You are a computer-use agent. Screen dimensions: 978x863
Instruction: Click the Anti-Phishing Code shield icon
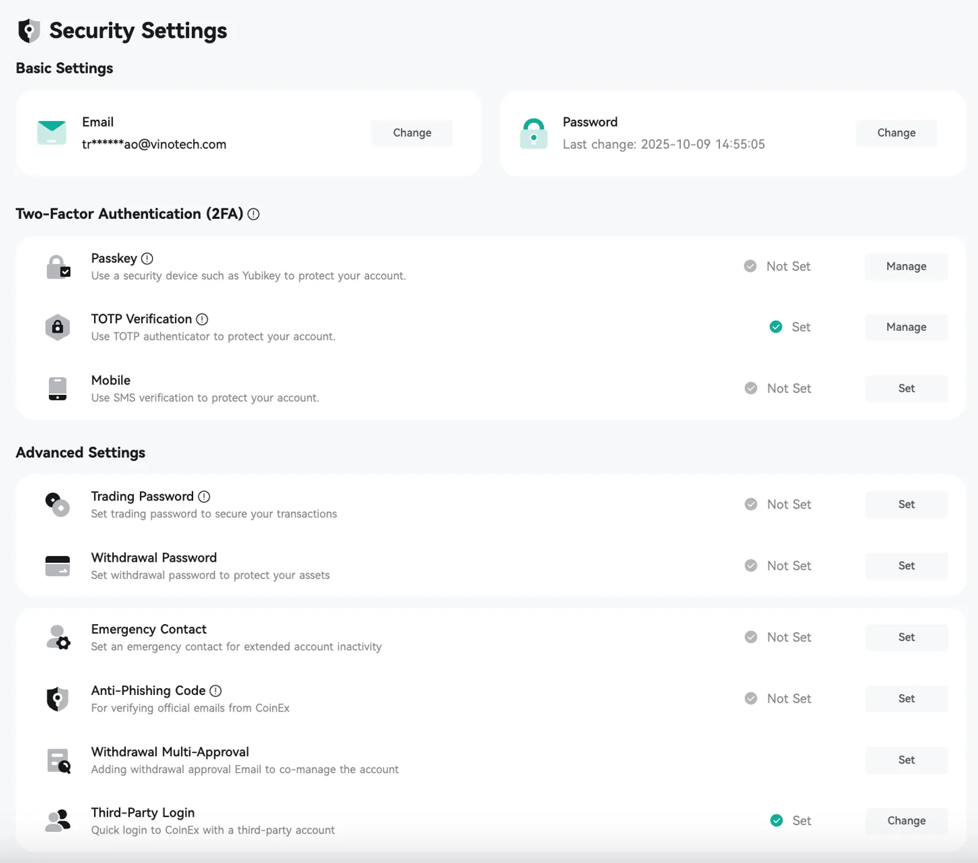point(57,699)
